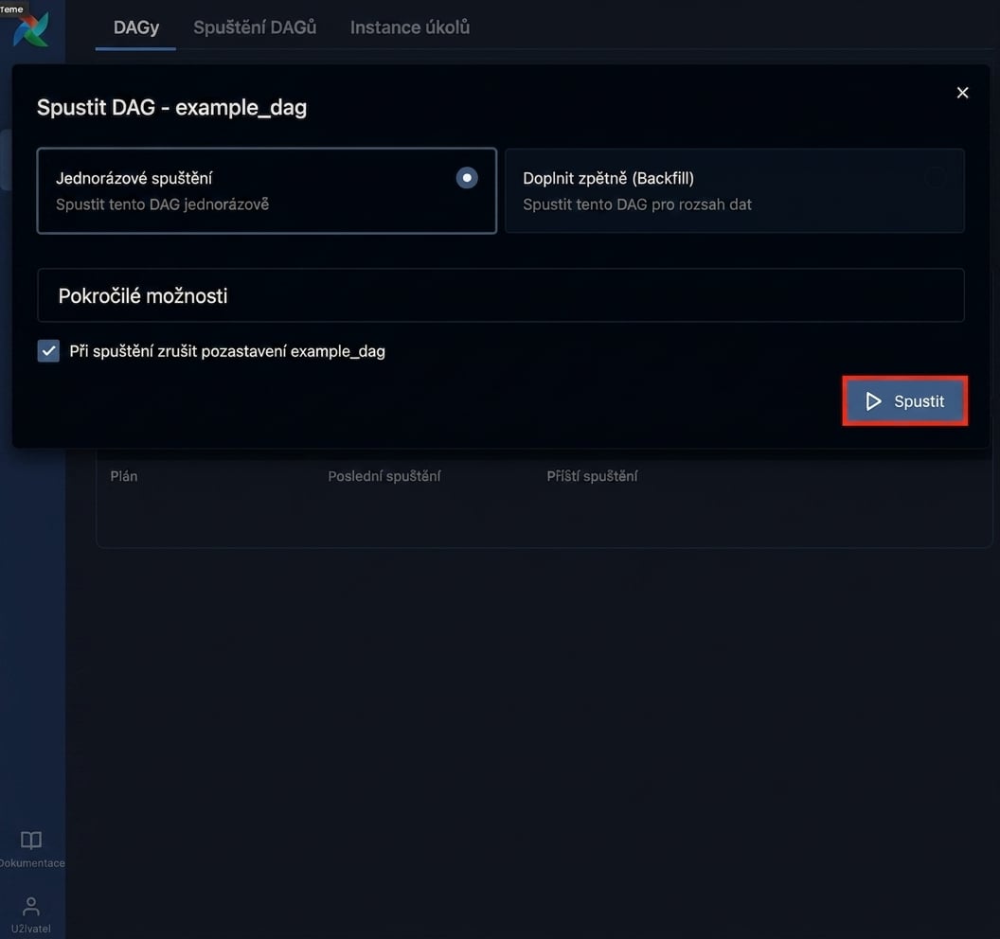Viewport: 1000px width, 939px height.
Task: Select the Jednorázové spuštění radio button
Action: [467, 178]
